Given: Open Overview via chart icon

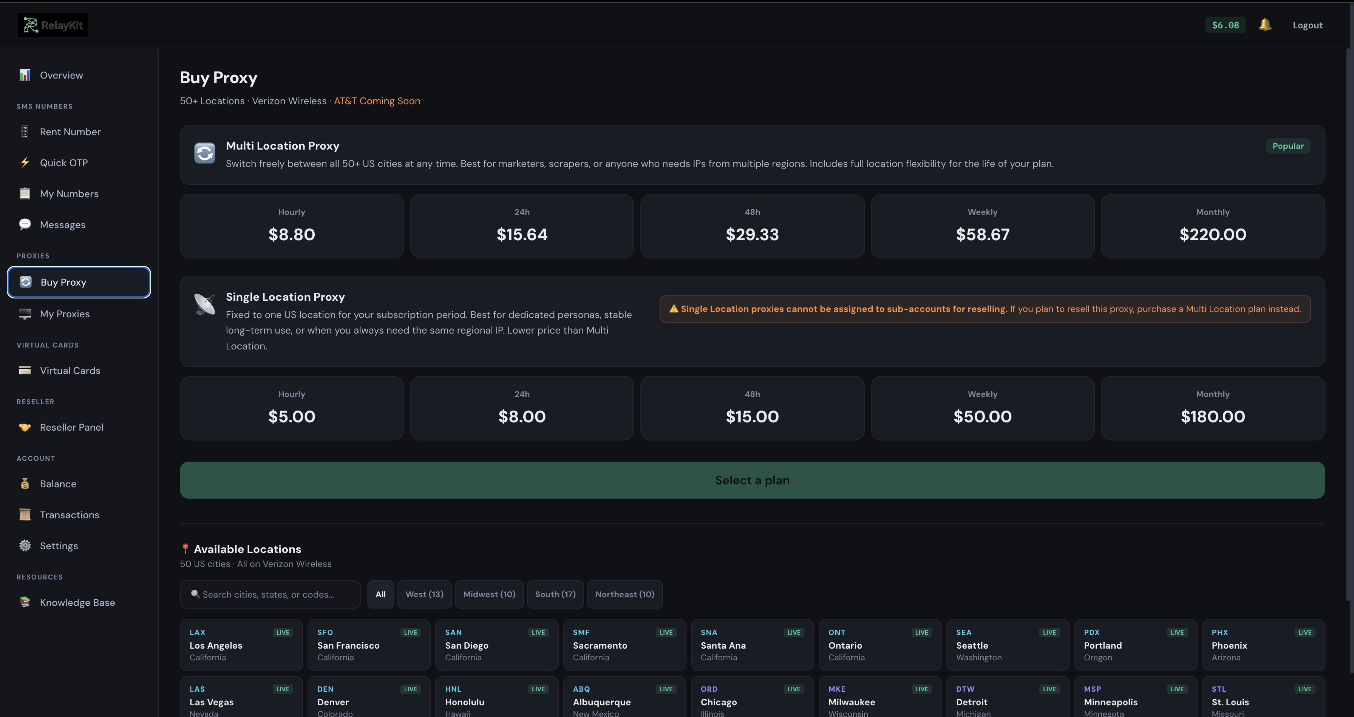Looking at the screenshot, I should pyautogui.click(x=25, y=75).
